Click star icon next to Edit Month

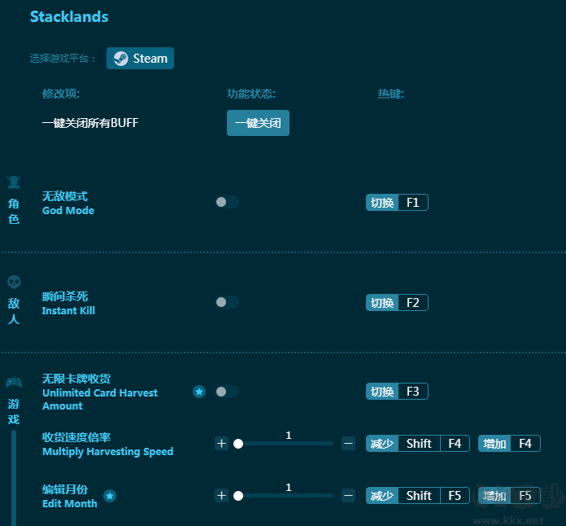(110, 495)
